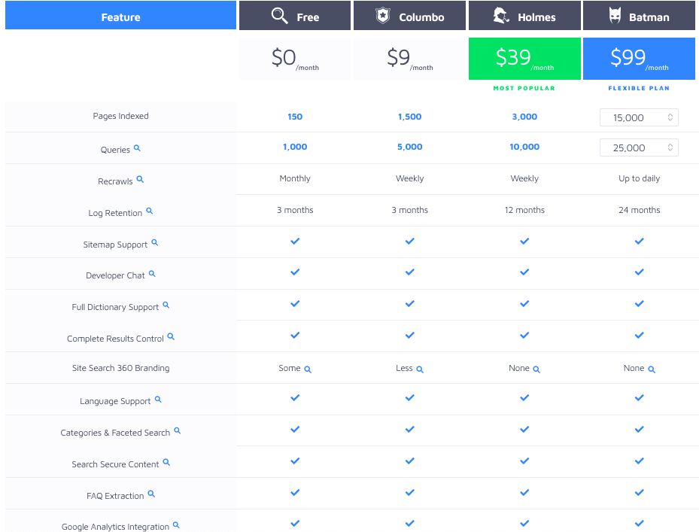Click the Feature column header
This screenshot has height=532, width=699.
tap(121, 15)
